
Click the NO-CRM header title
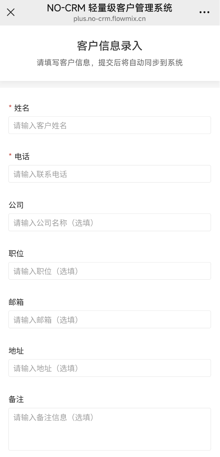tap(110, 8)
